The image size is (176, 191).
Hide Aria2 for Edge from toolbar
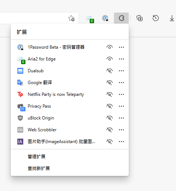tap(110, 59)
